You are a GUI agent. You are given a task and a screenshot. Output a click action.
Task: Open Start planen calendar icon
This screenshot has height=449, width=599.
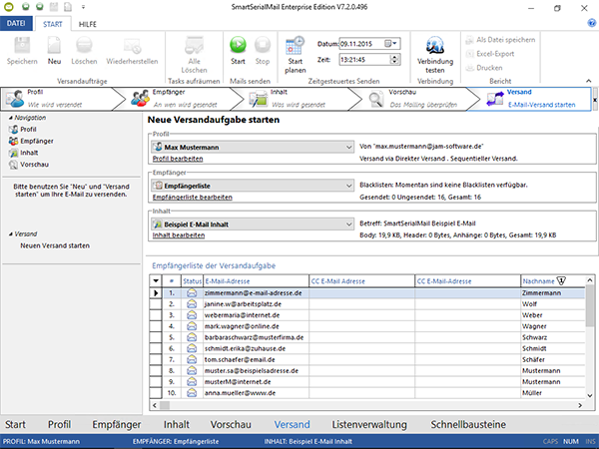[x=296, y=47]
